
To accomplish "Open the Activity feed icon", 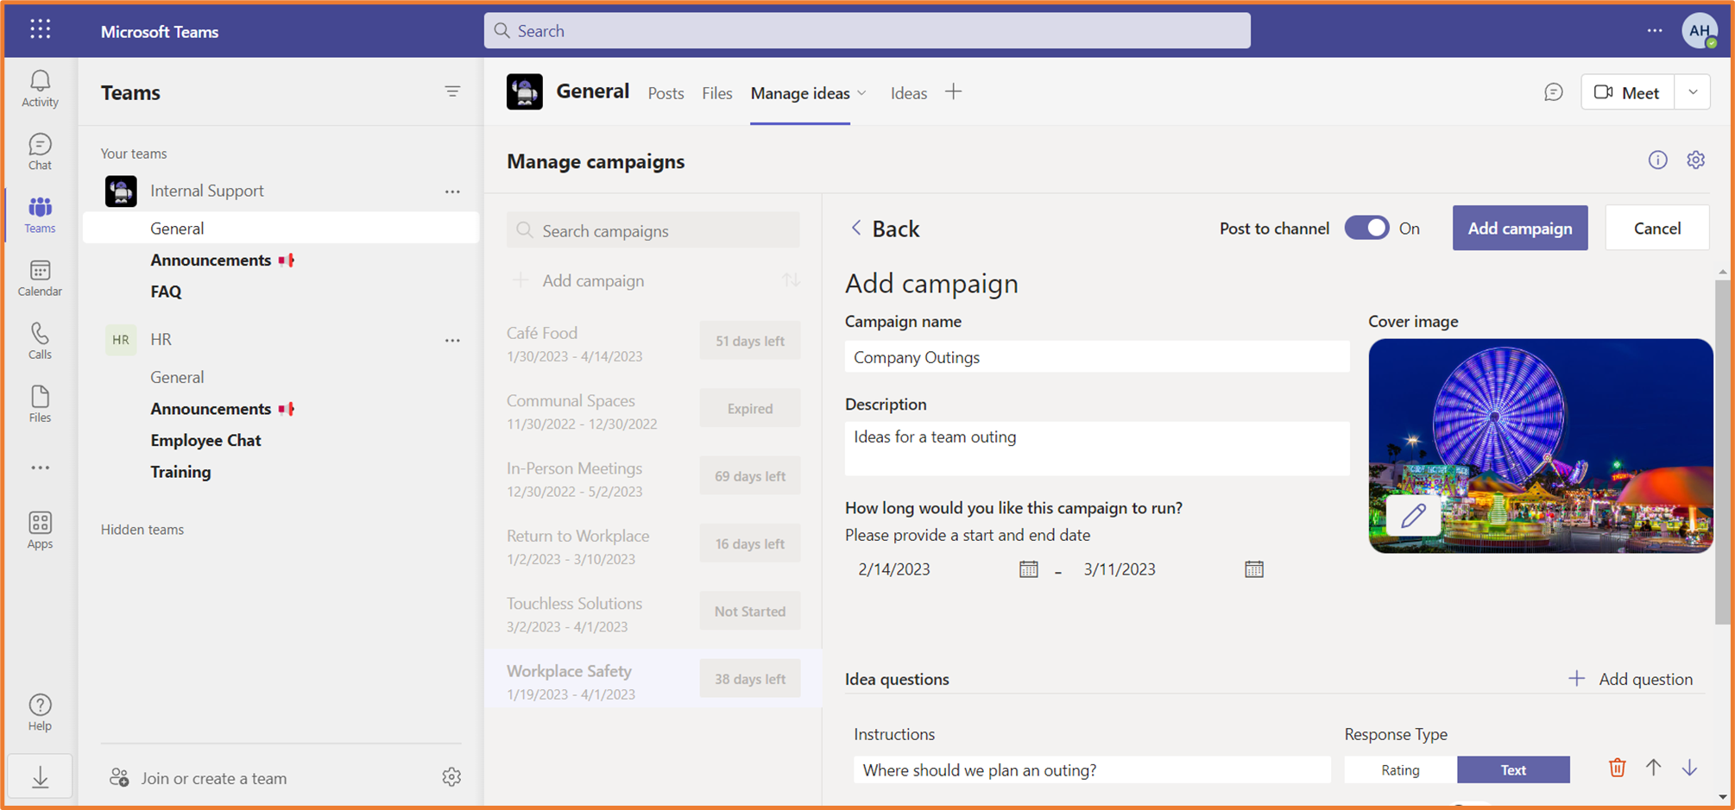I will tap(39, 89).
